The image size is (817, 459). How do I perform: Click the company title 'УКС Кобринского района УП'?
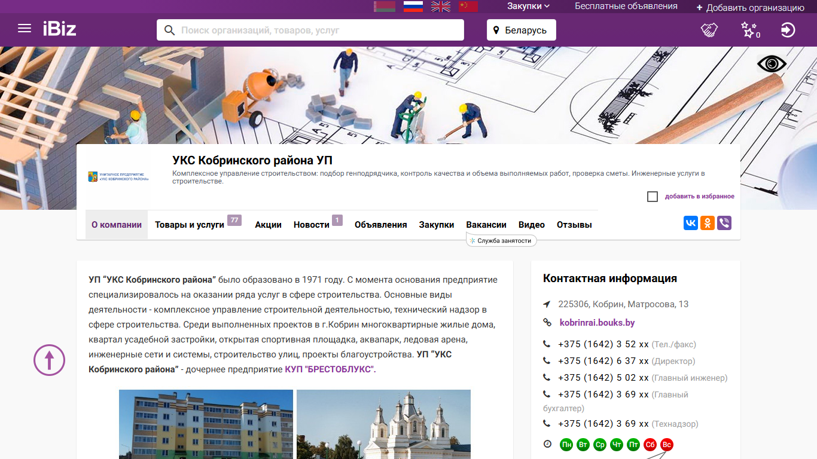(x=252, y=160)
